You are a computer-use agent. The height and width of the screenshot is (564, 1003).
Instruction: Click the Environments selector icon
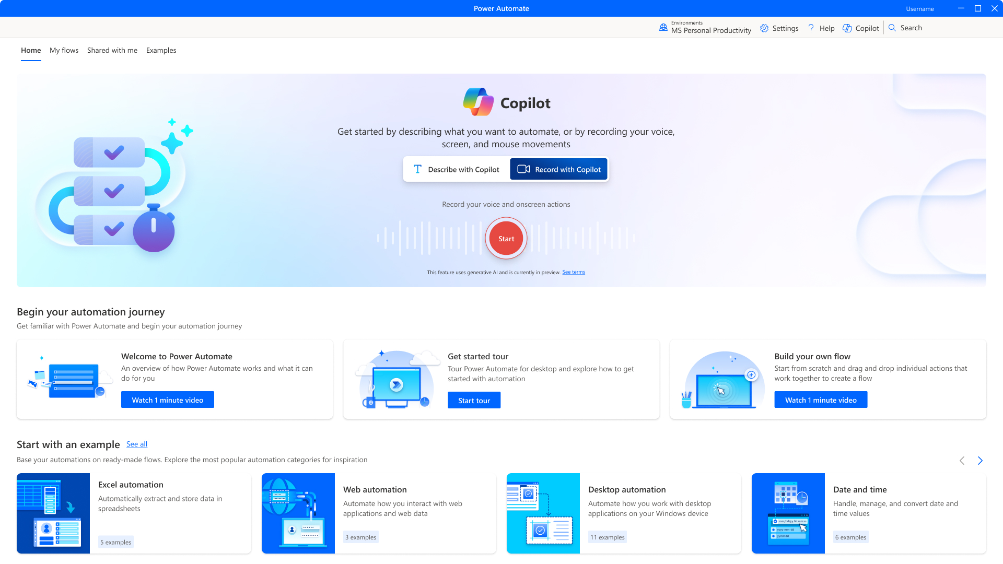663,28
